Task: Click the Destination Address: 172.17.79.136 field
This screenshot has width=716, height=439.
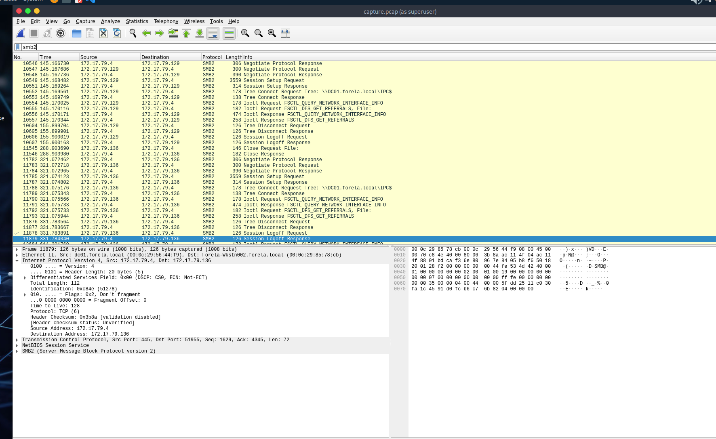Action: click(80, 334)
